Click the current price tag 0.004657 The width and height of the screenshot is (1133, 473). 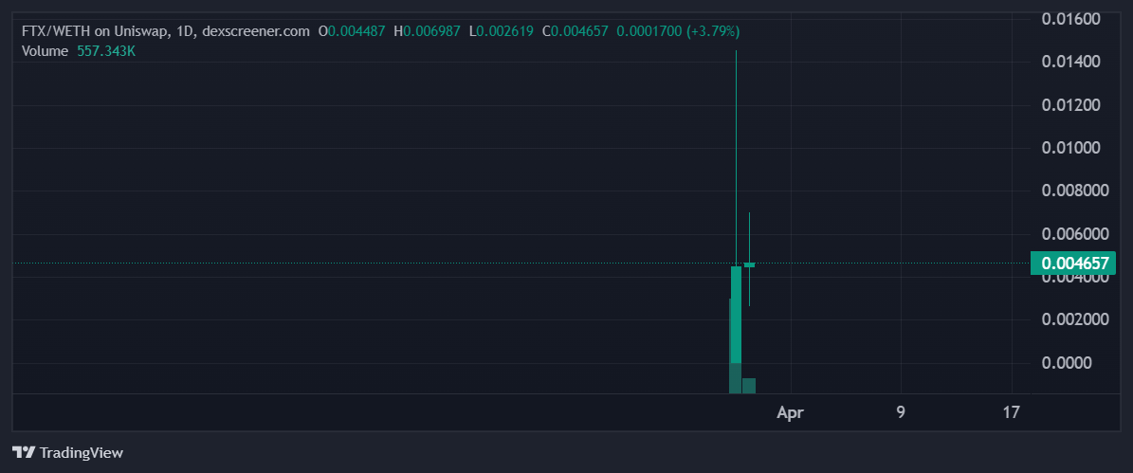(x=1073, y=263)
